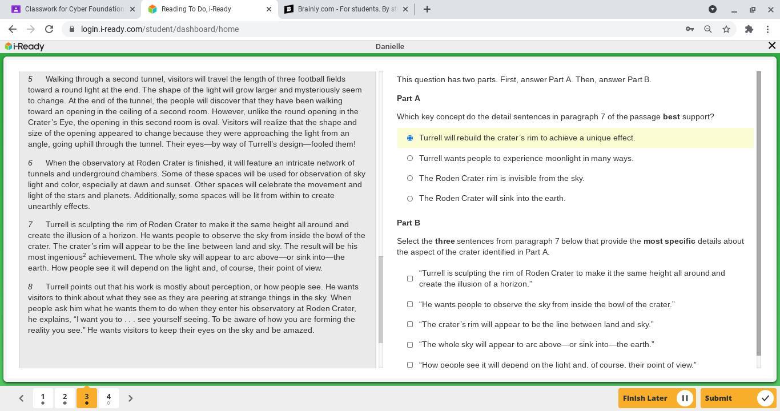The height and width of the screenshot is (411, 780).
Task: Open the zoom magnifier icon in address bar
Action: 707,29
